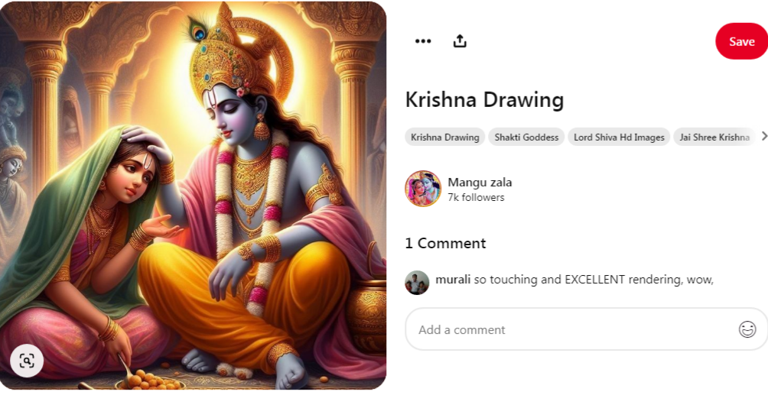Focus the Add a comment field
768x395 pixels.
click(x=586, y=329)
